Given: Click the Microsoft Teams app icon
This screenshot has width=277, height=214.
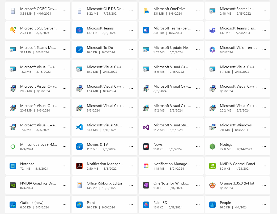Looking at the screenshot, I should [79, 30].
